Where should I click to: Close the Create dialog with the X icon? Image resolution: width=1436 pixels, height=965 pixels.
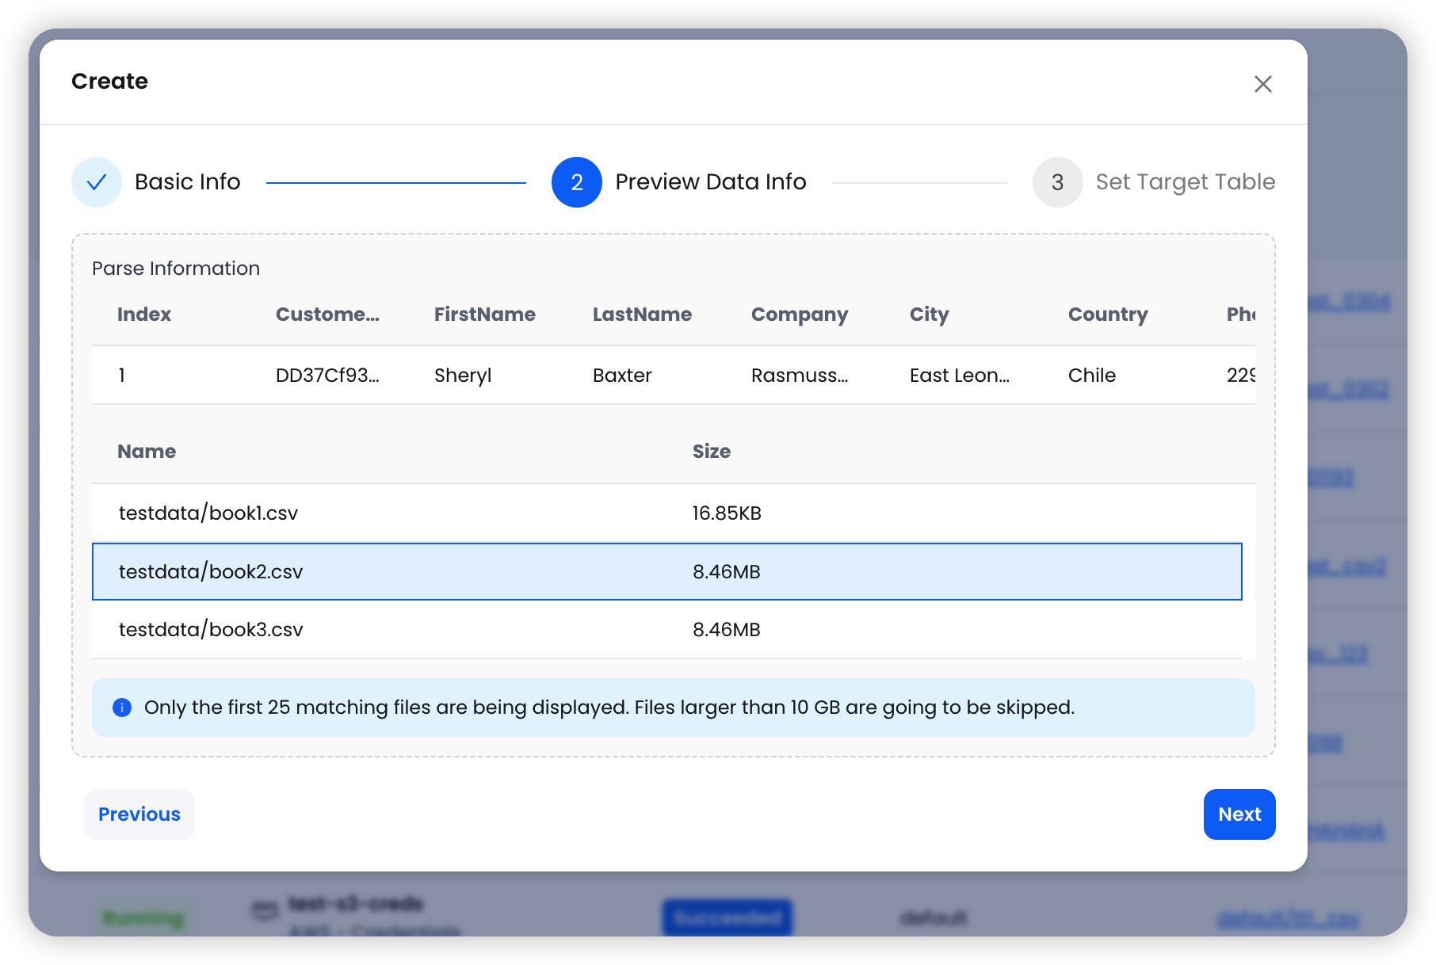pos(1262,84)
